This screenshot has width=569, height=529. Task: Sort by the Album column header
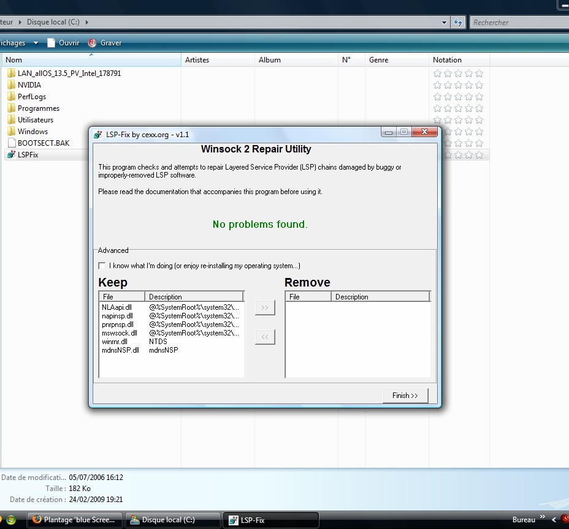(297, 60)
